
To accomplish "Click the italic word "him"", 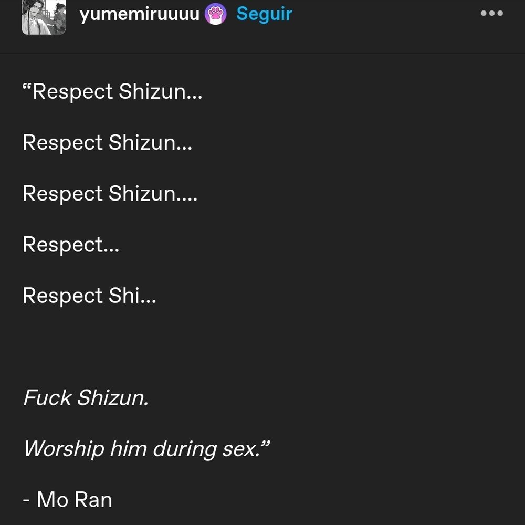I will (128, 448).
